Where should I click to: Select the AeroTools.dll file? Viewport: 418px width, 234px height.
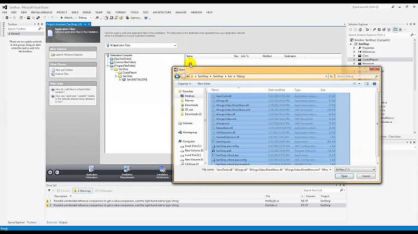click(224, 96)
